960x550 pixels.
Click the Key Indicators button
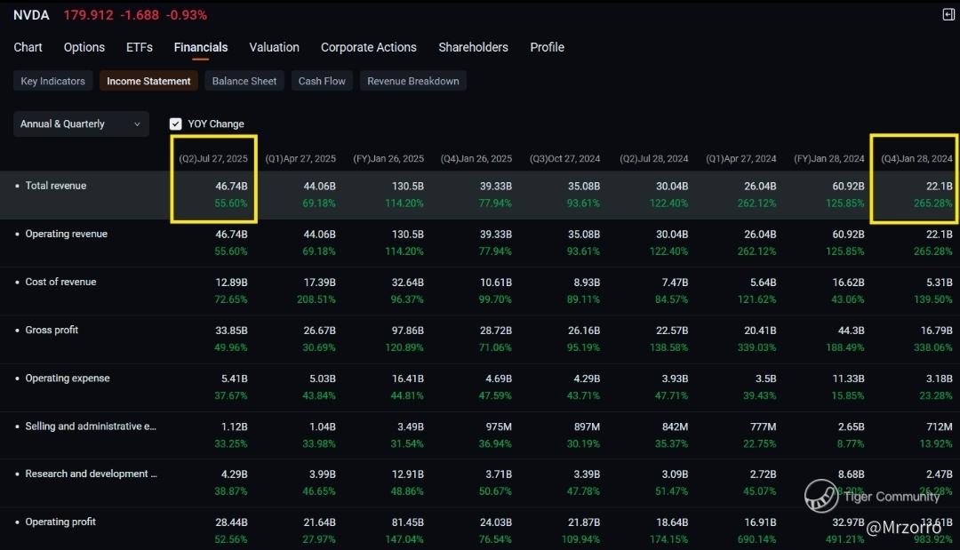click(x=53, y=81)
